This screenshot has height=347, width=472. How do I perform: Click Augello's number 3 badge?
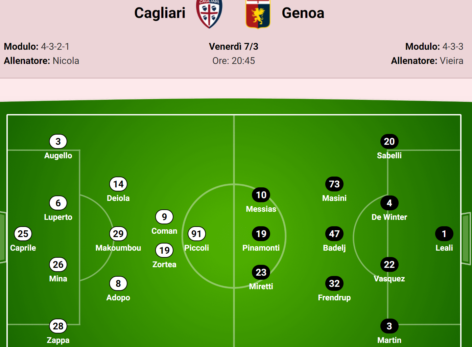point(58,141)
